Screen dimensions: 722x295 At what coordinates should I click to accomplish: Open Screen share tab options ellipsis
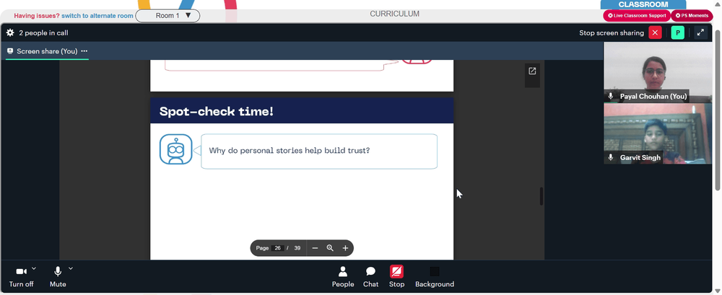(x=84, y=51)
